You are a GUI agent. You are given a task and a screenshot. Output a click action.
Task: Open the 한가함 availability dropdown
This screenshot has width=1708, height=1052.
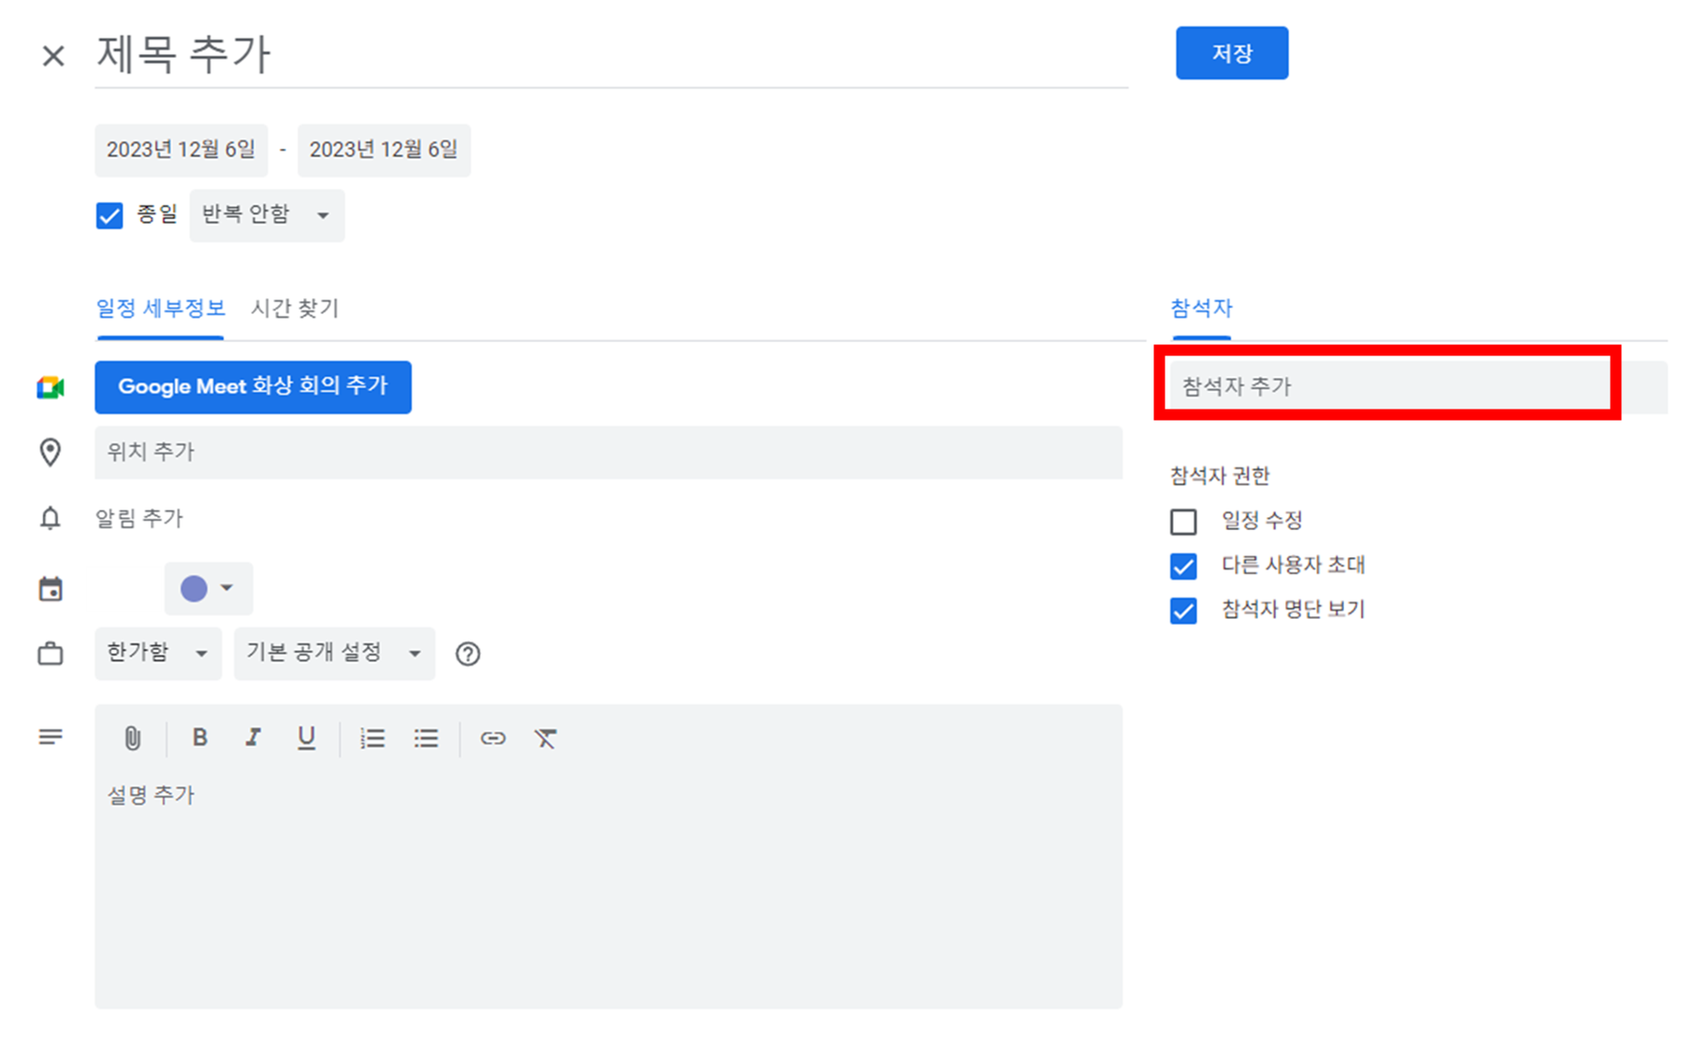click(x=157, y=654)
